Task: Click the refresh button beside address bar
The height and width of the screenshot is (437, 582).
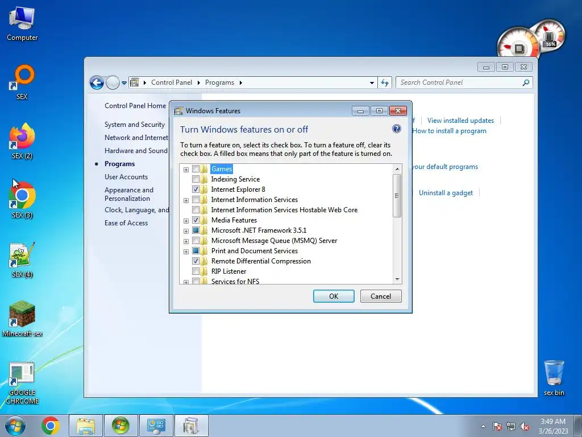Action: tap(385, 83)
